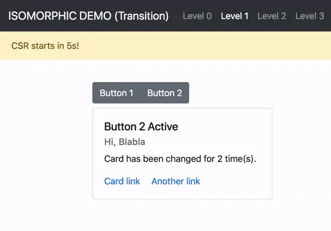Select the active Level 1 nav item

pos(234,16)
